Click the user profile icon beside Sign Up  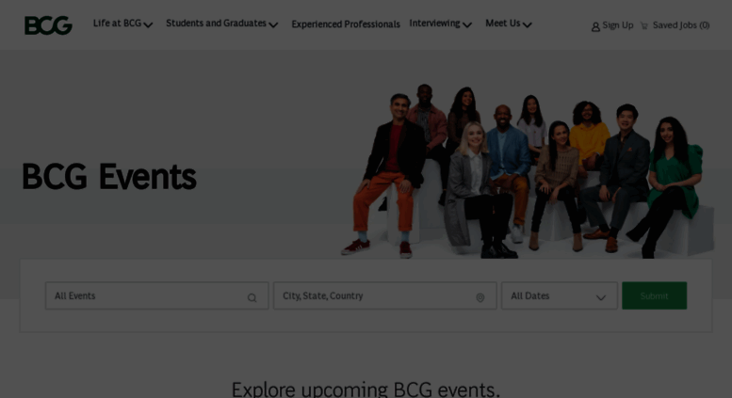coord(595,27)
